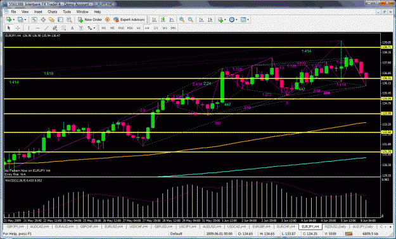Open the File menu
The height and width of the screenshot is (239, 396).
coord(13,11)
